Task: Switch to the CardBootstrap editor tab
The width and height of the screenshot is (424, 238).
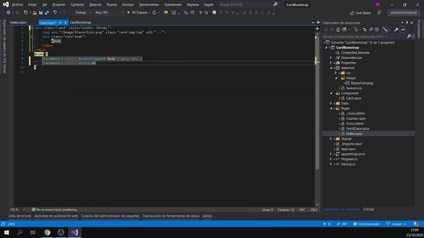Action: 80,22
